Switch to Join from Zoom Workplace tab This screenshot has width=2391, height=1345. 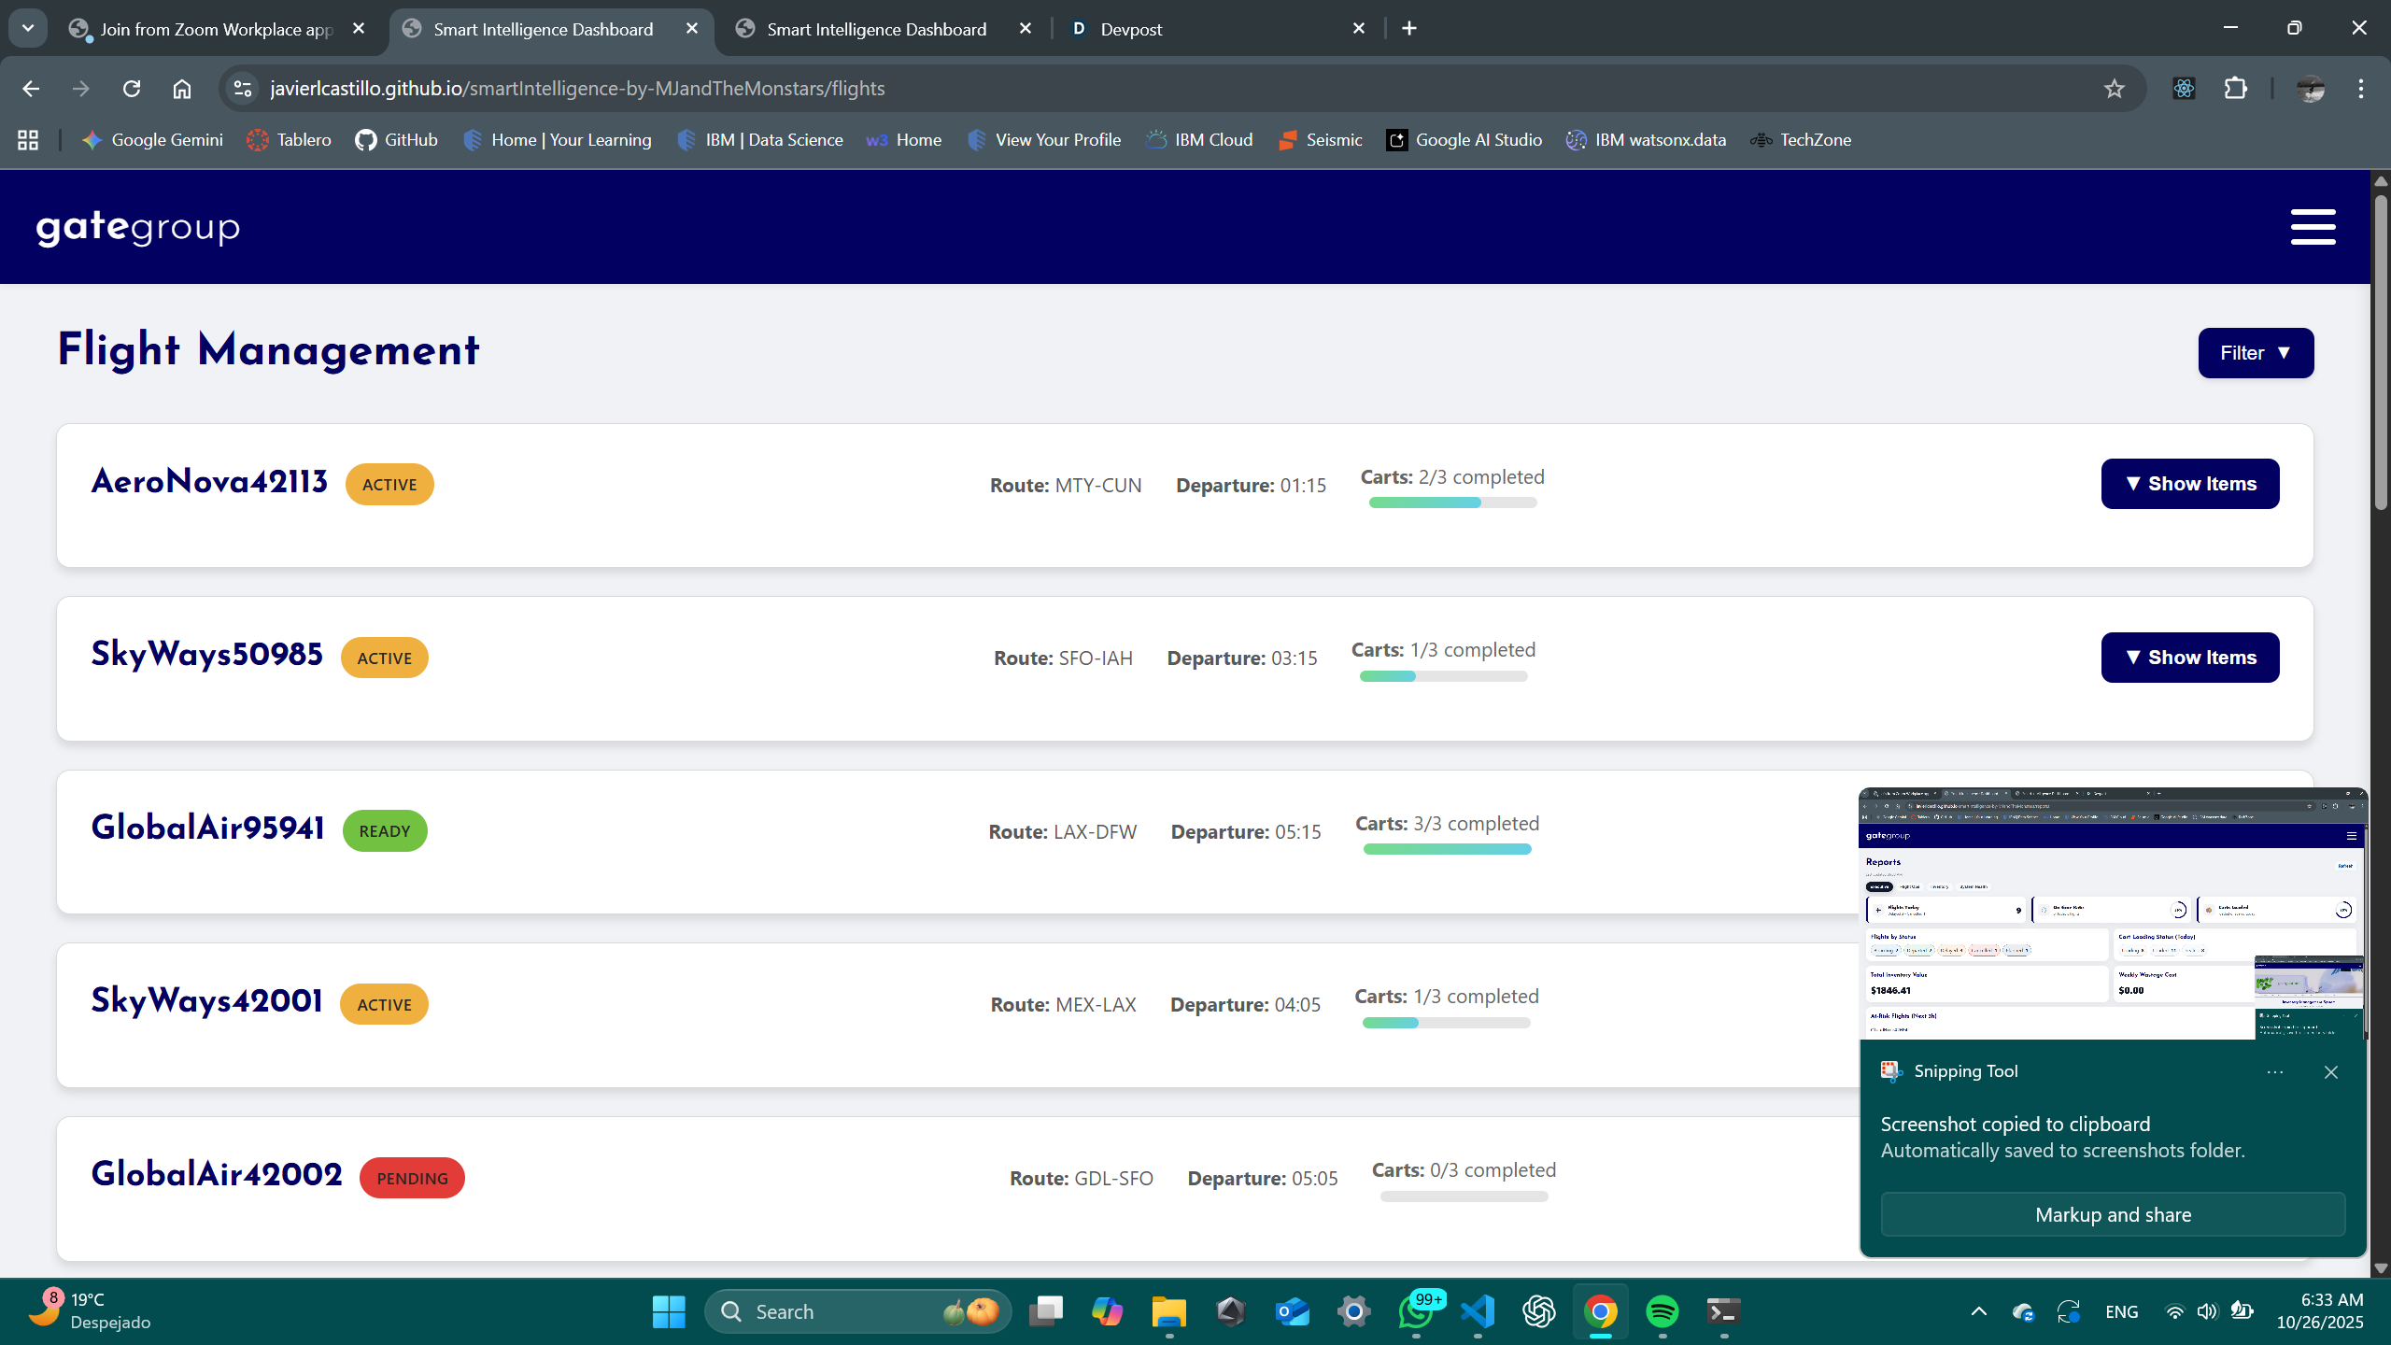[215, 29]
